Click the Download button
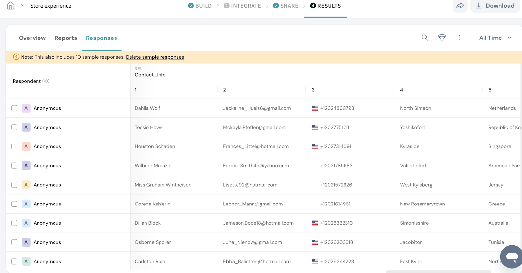Image resolution: width=522 pixels, height=273 pixels. pos(495,6)
